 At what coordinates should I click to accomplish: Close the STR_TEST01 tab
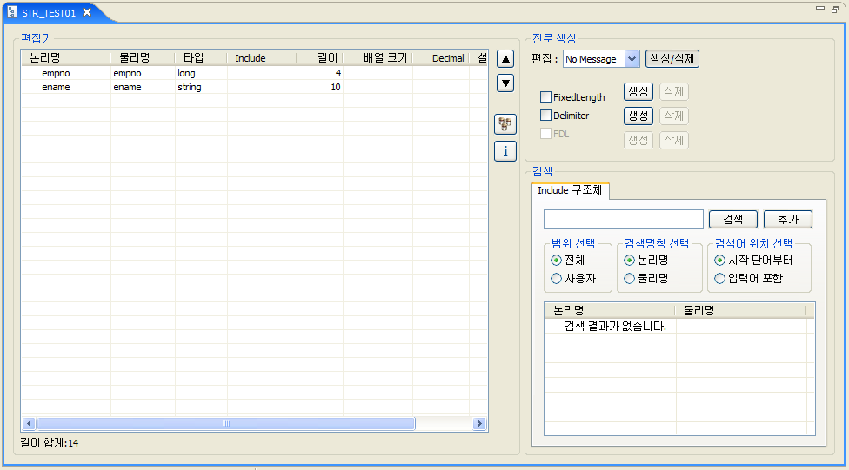[87, 12]
